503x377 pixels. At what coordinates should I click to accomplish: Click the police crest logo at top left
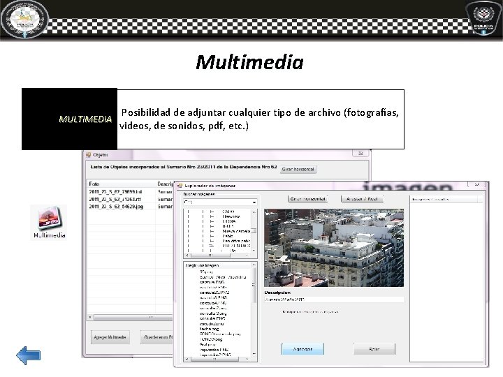click(x=24, y=19)
